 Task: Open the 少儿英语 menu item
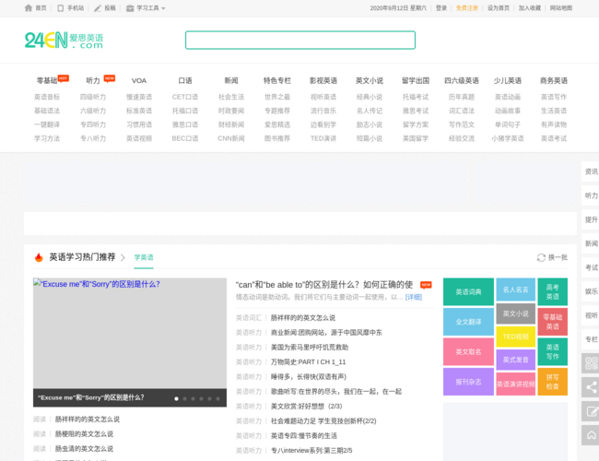tap(508, 80)
